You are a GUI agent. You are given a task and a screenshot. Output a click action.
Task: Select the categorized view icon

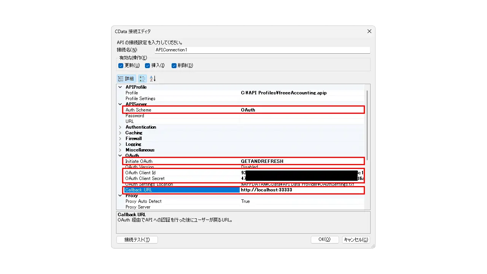142,79
